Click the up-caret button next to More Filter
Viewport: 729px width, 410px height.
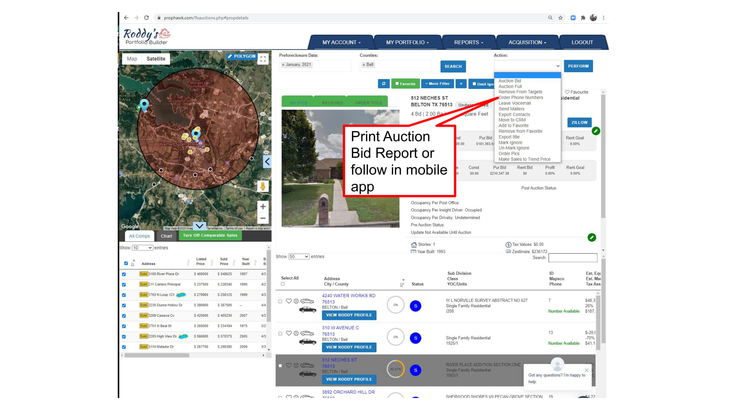tap(461, 83)
